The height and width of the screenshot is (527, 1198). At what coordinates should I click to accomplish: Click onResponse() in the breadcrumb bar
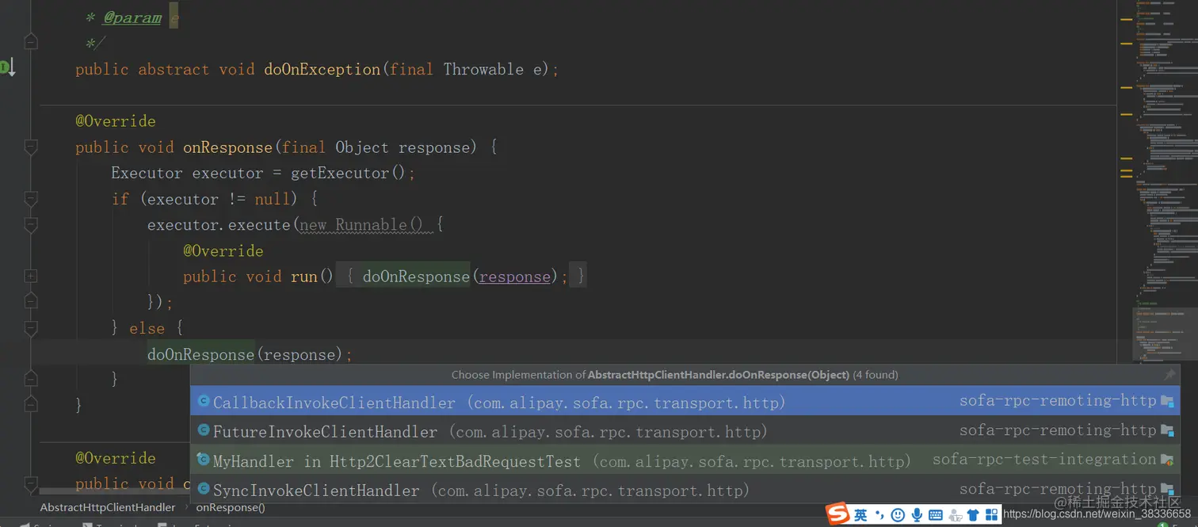231,507
